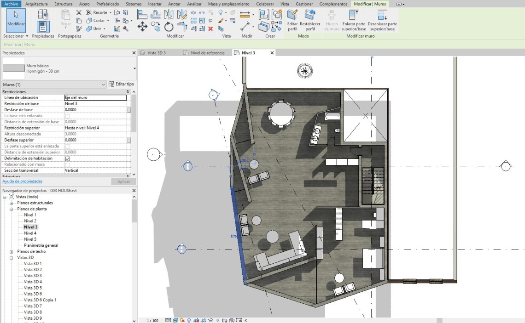
Task: Click Enlazar parte superior/base
Action: coord(353,20)
